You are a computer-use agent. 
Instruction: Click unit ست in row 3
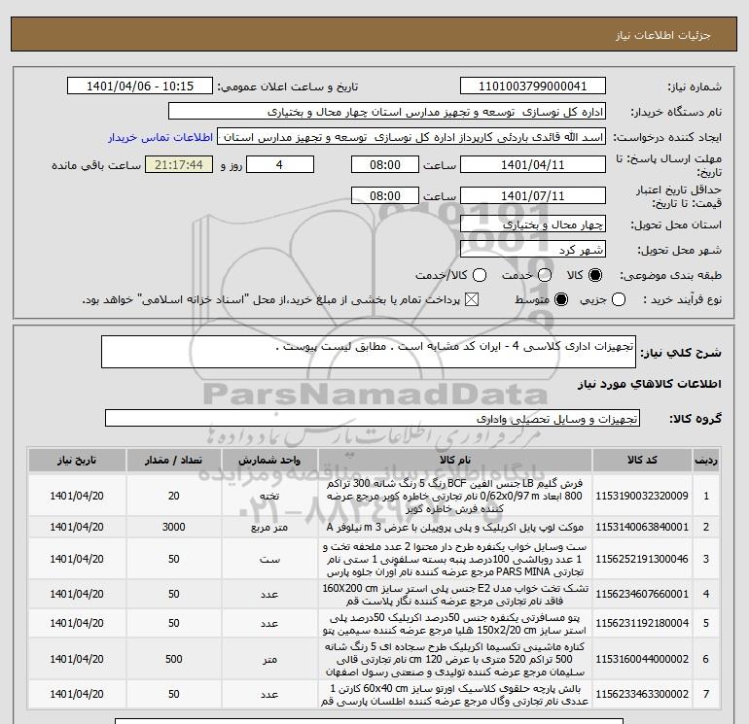click(269, 560)
